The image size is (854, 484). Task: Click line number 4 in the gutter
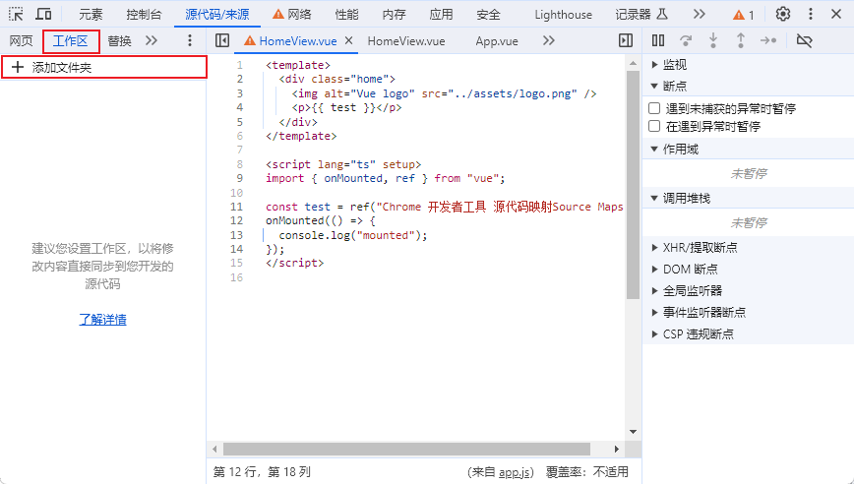tap(240, 107)
